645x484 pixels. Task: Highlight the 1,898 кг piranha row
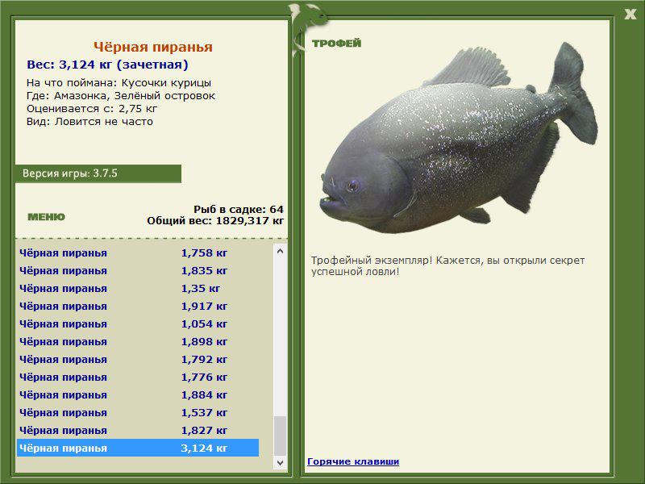[x=137, y=341]
